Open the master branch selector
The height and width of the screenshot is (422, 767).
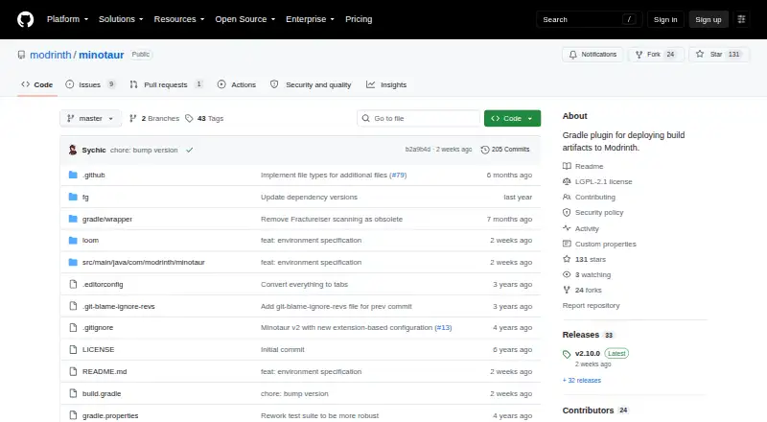[90, 119]
